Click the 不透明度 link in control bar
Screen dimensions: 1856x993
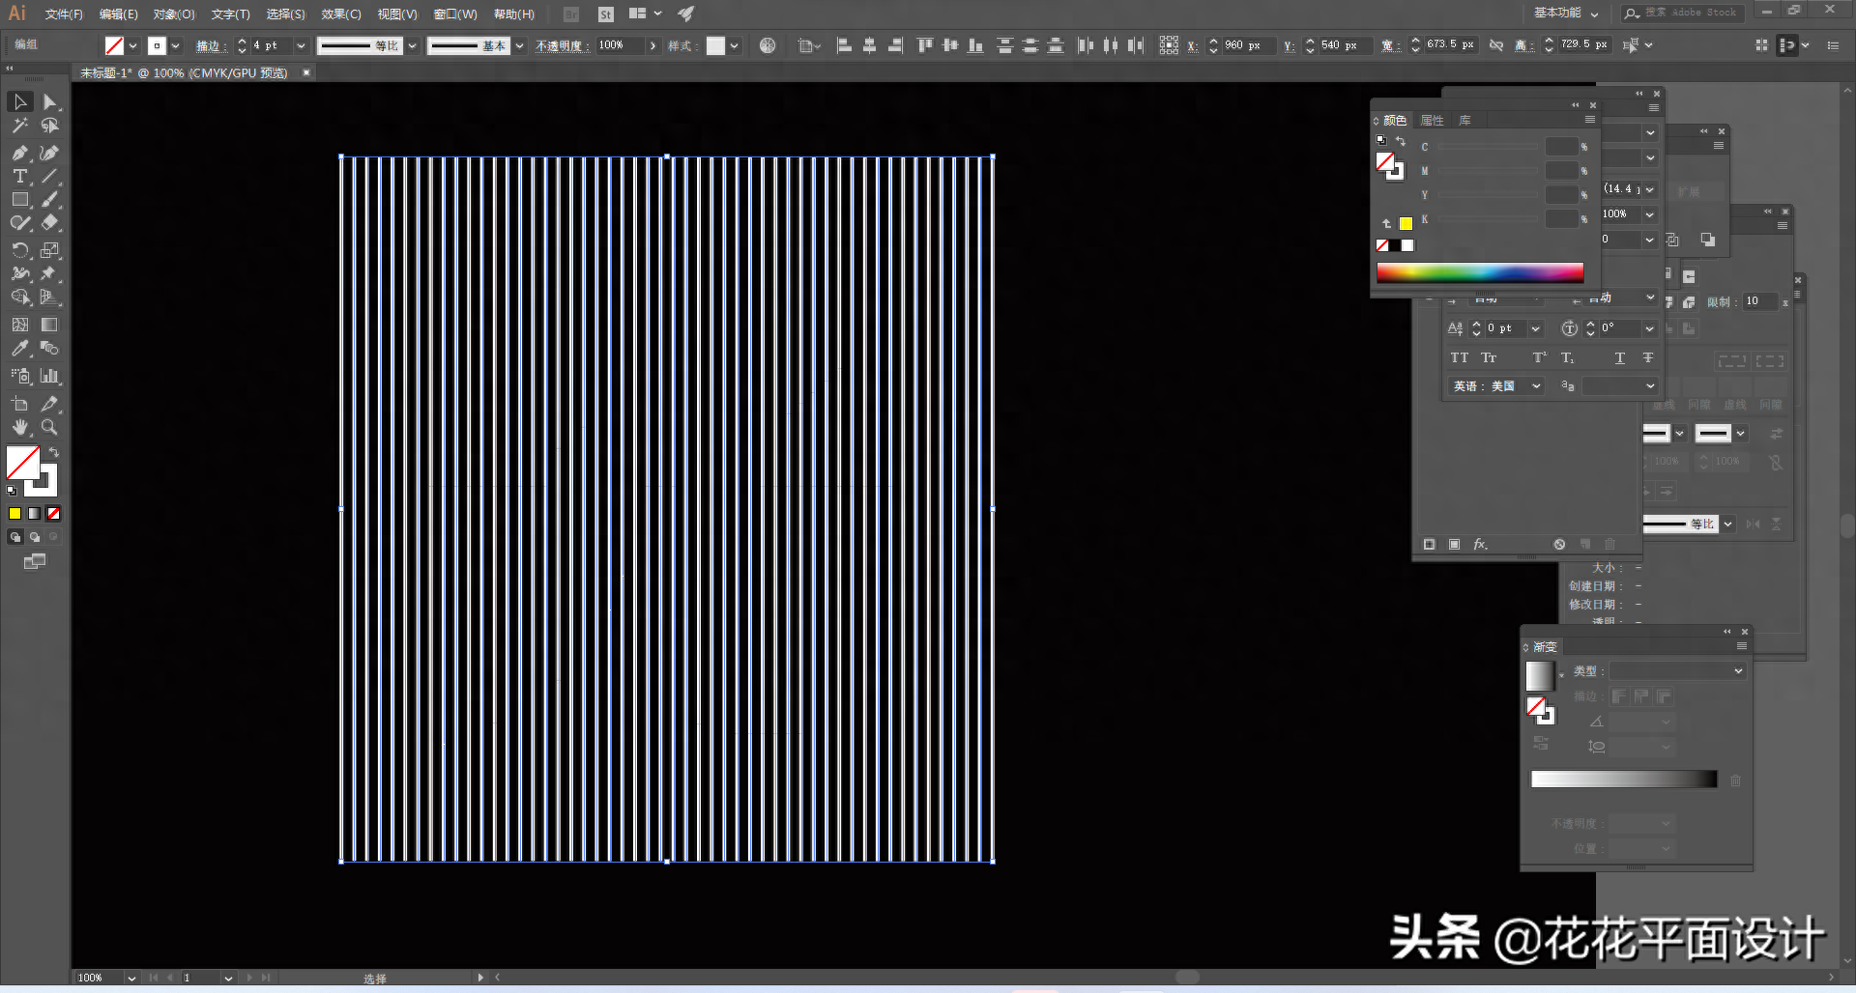click(x=562, y=45)
